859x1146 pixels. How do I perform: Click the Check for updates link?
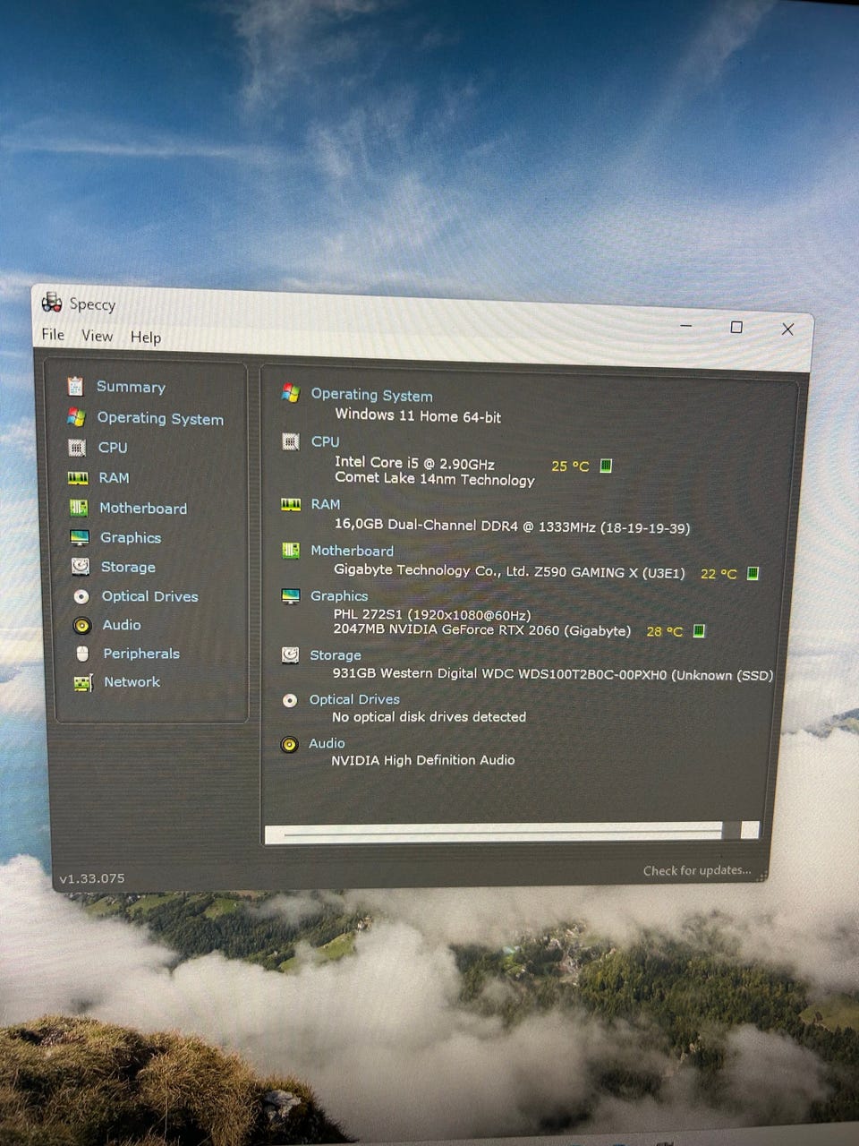coord(697,870)
